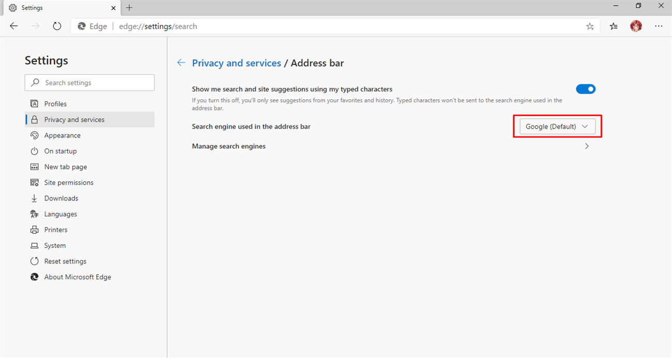This screenshot has width=672, height=358.
Task: Click the Privacy and services breadcrumb link
Action: pyautogui.click(x=236, y=63)
